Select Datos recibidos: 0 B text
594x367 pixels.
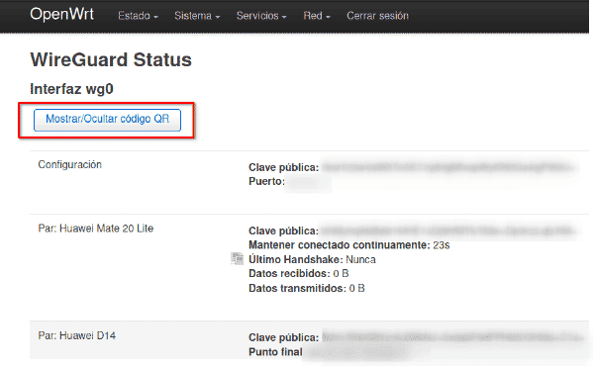click(x=299, y=274)
